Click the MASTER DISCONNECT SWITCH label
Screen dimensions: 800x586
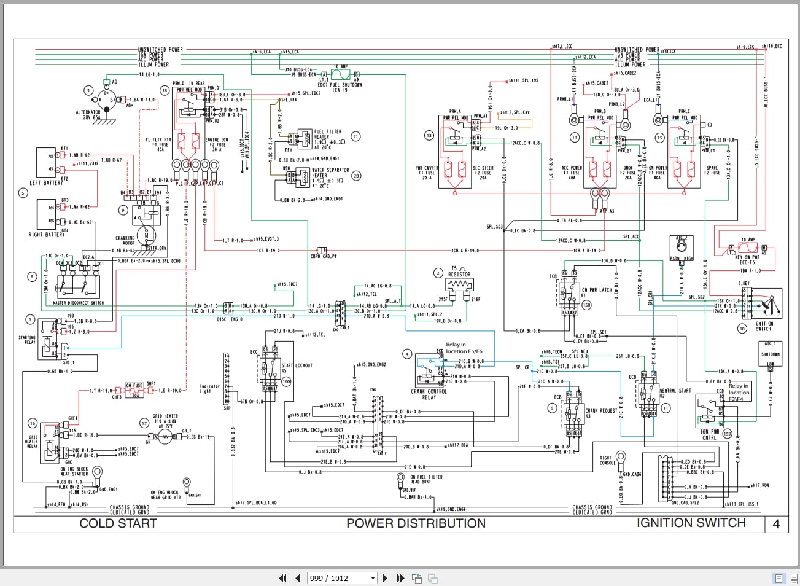click(79, 303)
